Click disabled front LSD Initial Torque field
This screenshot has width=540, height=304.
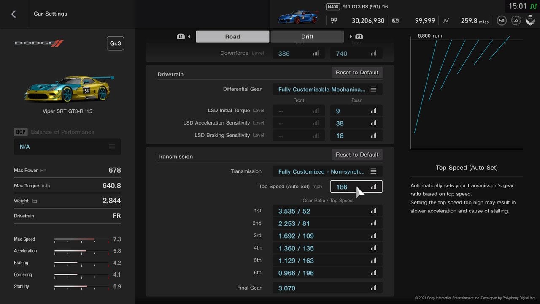click(x=299, y=111)
